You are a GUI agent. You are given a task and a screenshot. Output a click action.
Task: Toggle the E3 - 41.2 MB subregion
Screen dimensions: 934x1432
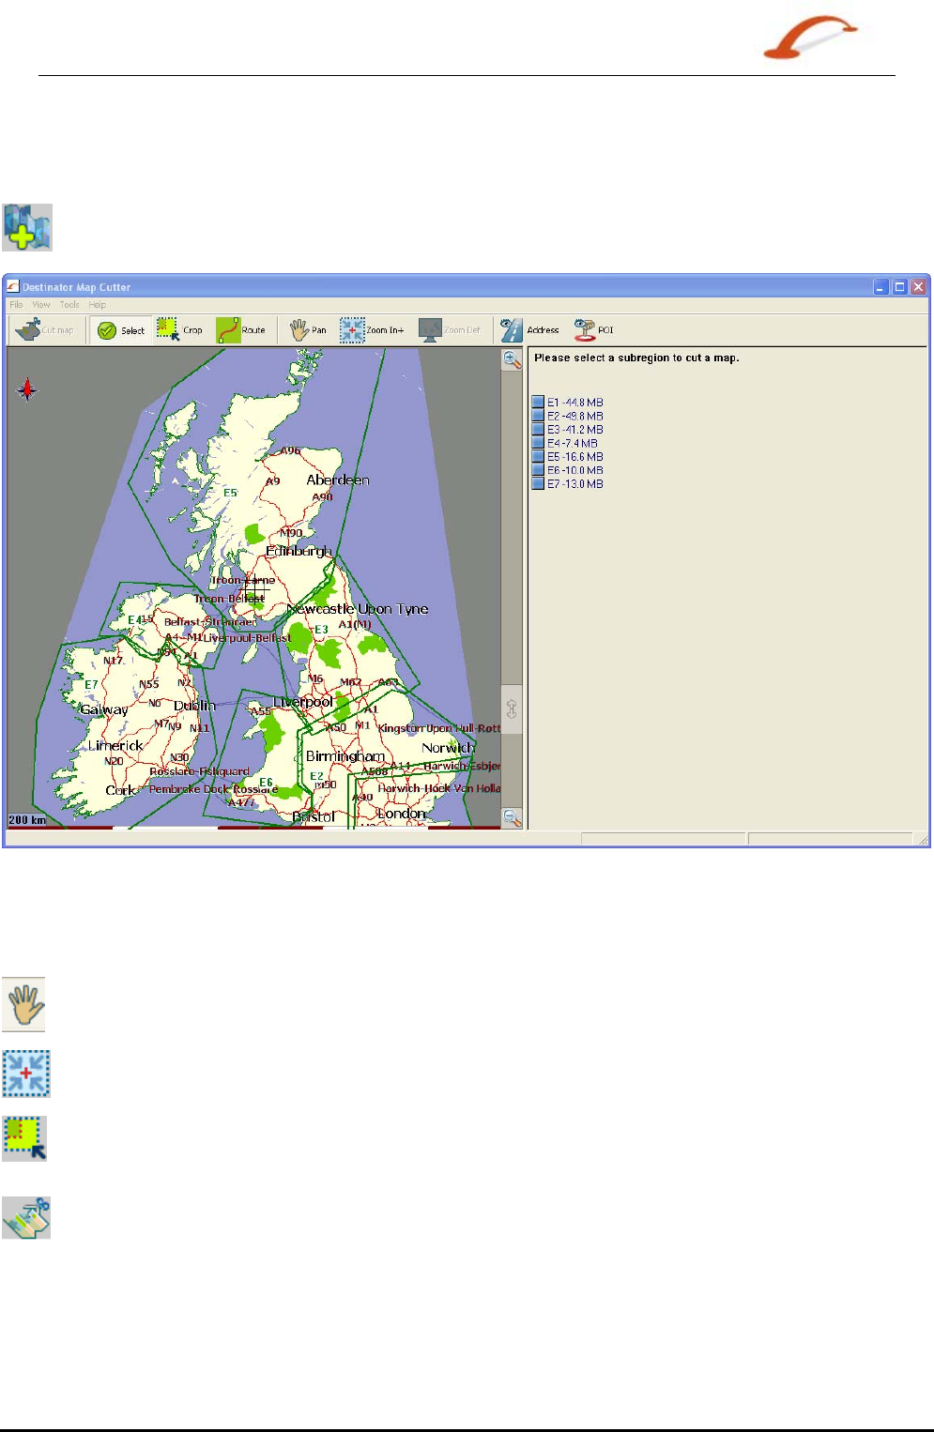coord(538,430)
